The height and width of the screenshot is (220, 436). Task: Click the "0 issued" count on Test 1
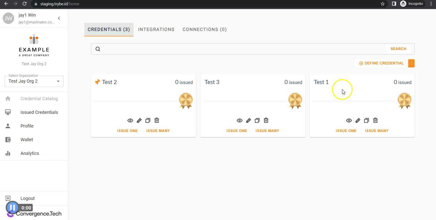click(402, 82)
